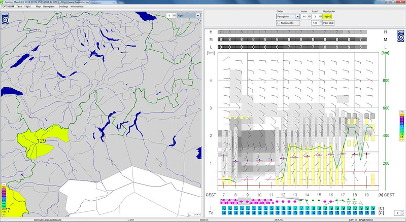Click the first H high cloud cover cell
Screen dimensions: 406x222
pos(220,32)
